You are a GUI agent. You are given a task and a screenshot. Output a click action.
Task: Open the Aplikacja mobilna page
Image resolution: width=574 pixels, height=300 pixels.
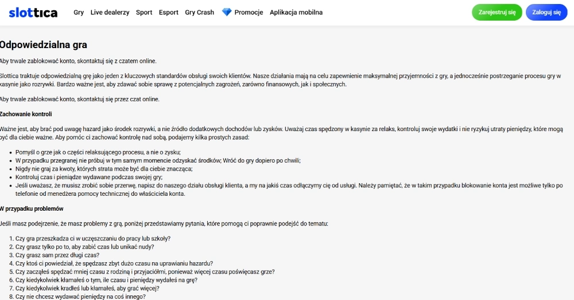tap(296, 13)
